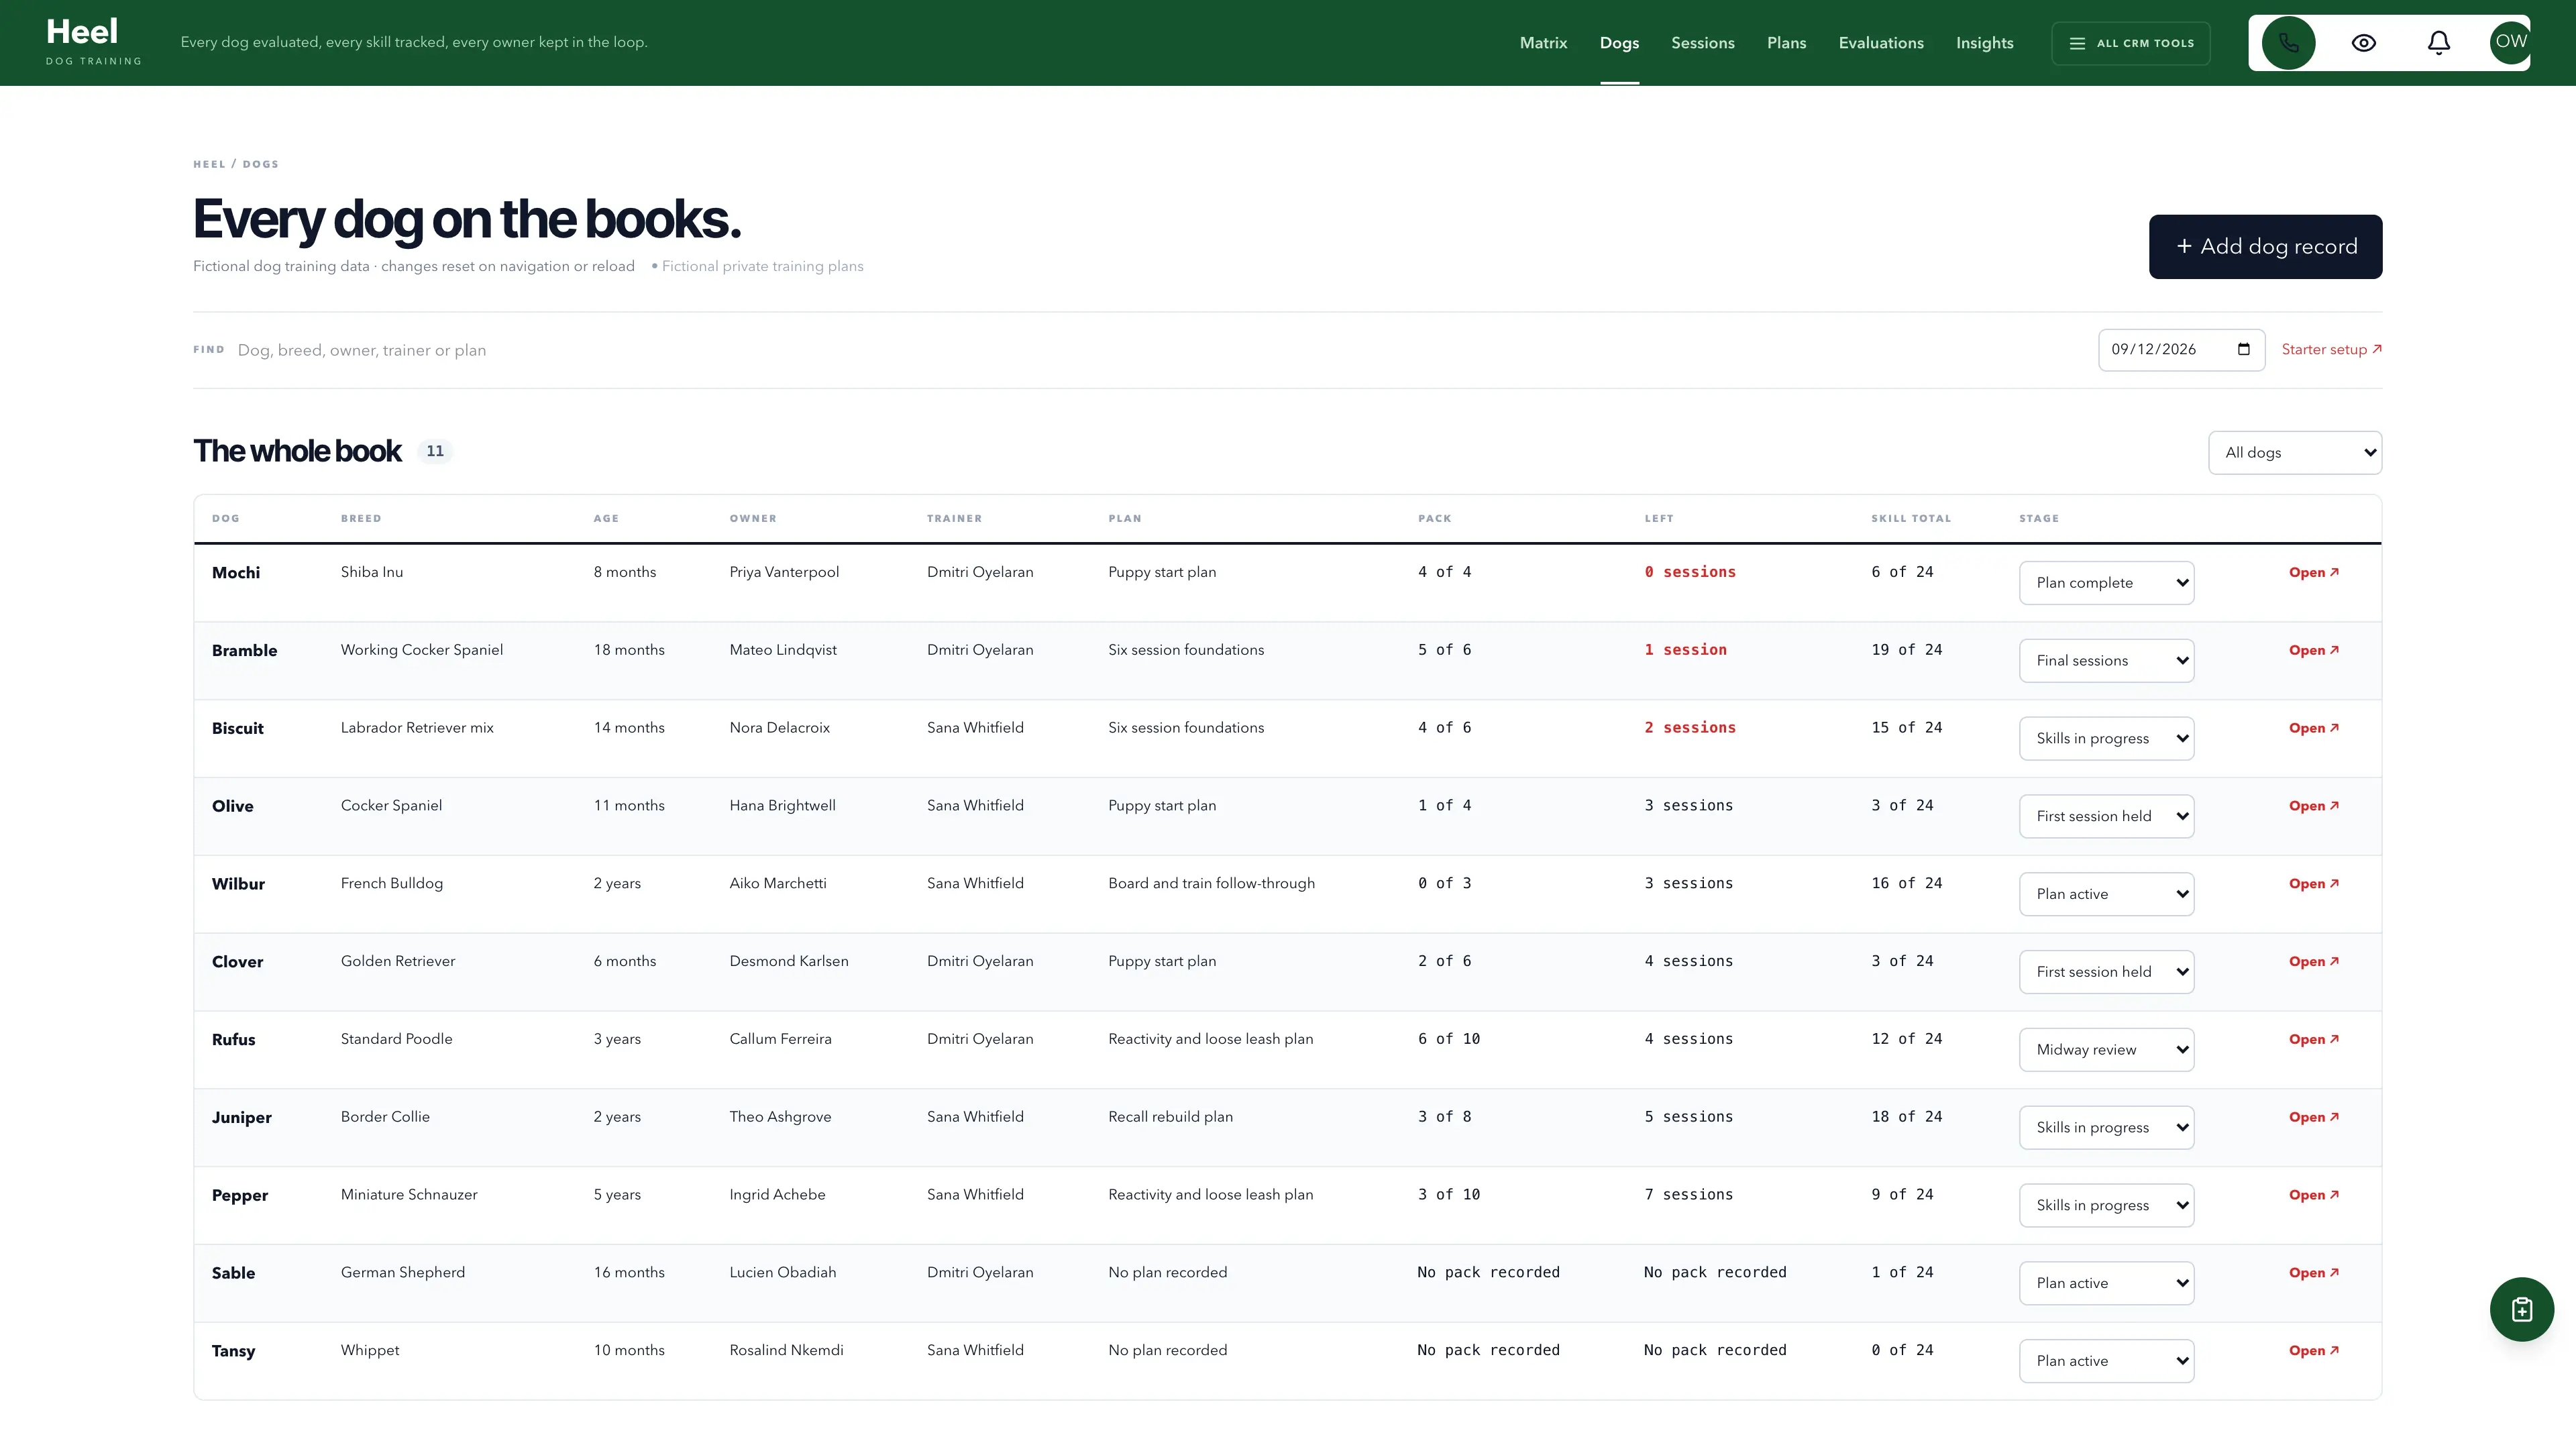Go to the Evaluations tab
Screen dimensions: 2576x1449
(x=1880, y=43)
